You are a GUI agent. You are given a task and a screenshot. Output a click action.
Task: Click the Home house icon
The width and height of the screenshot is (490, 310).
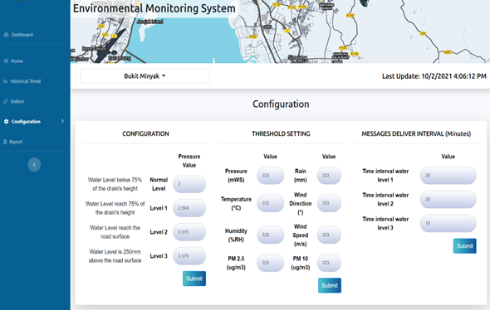(x=6, y=61)
